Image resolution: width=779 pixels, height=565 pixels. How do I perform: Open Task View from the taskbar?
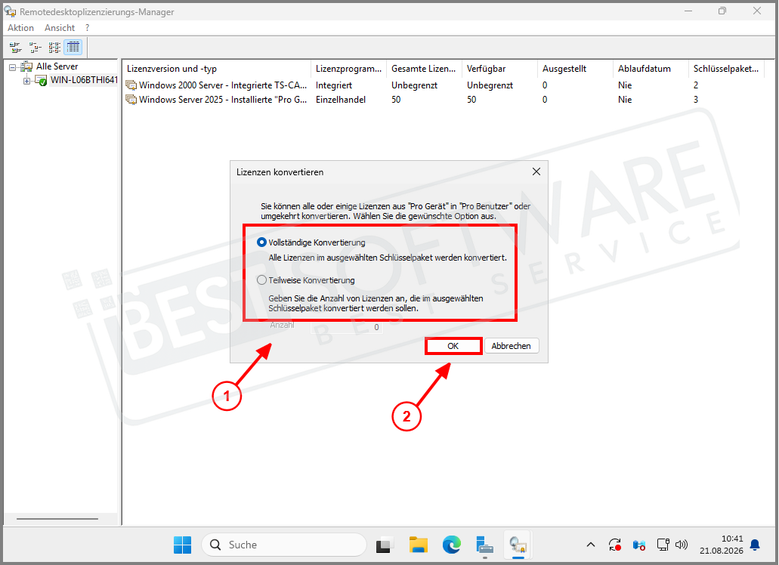384,545
